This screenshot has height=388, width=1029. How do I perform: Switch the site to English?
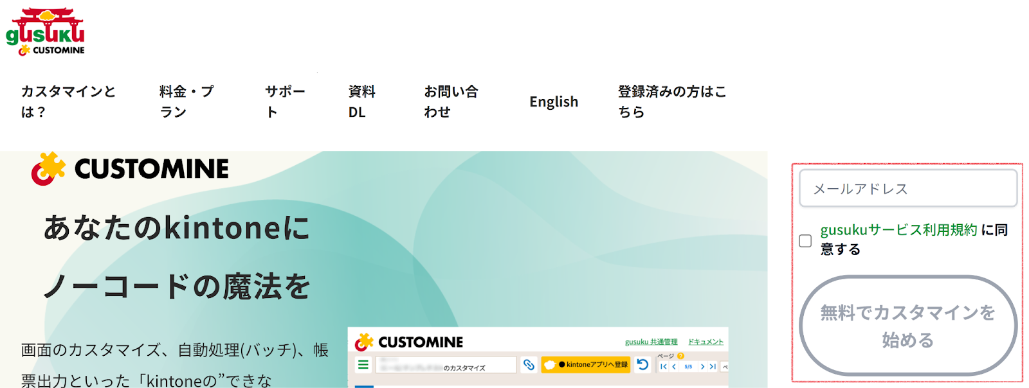pos(554,101)
